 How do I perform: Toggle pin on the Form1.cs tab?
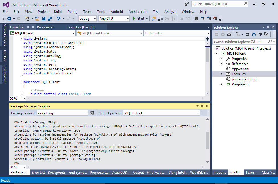(28, 27)
